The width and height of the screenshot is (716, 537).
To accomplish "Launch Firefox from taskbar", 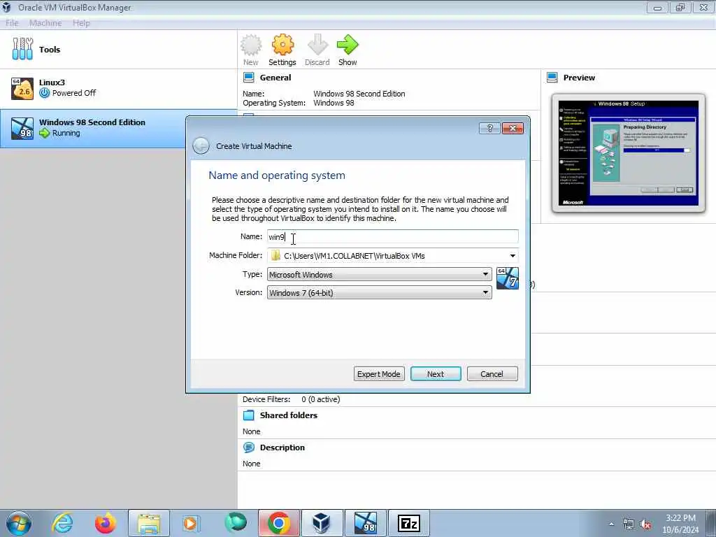I will click(106, 523).
